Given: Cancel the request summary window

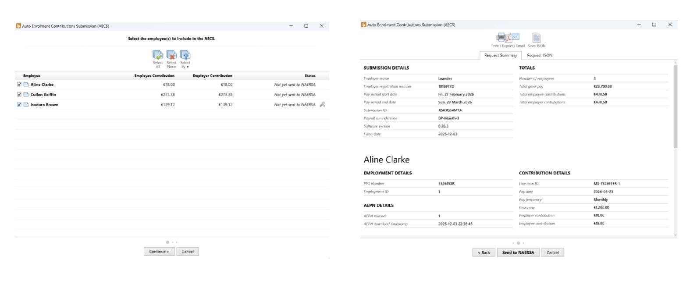Looking at the screenshot, I should click(552, 252).
